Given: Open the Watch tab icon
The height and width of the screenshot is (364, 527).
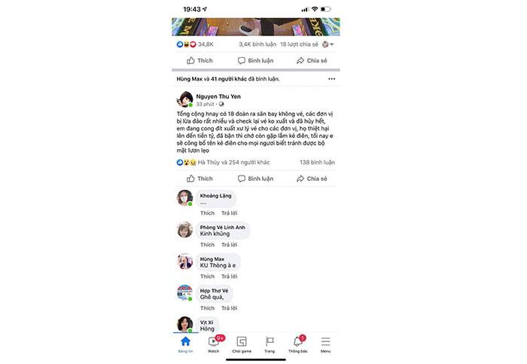Looking at the screenshot, I should 213,342.
